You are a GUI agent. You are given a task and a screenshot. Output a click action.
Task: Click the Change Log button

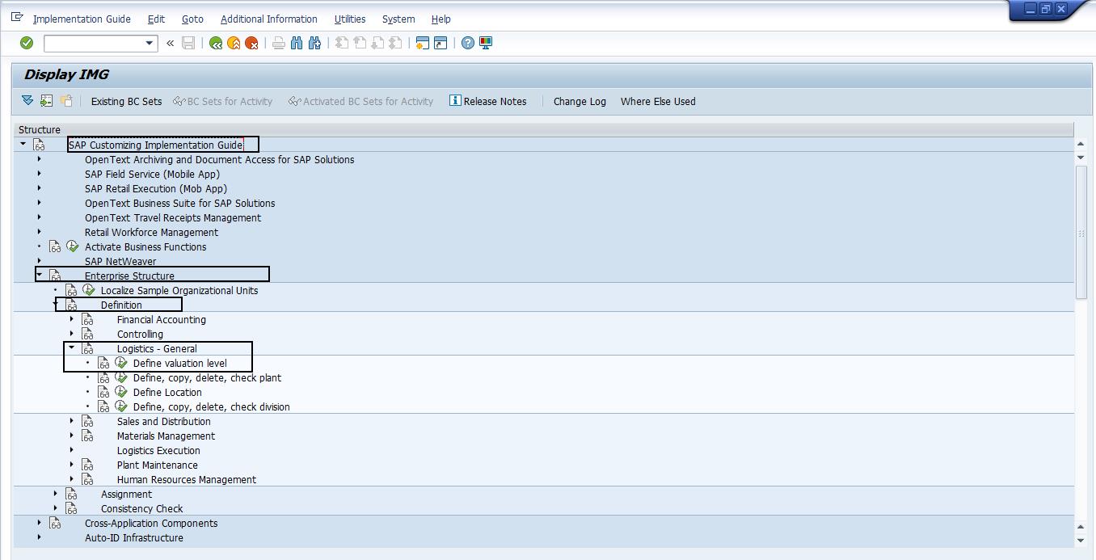click(x=579, y=101)
